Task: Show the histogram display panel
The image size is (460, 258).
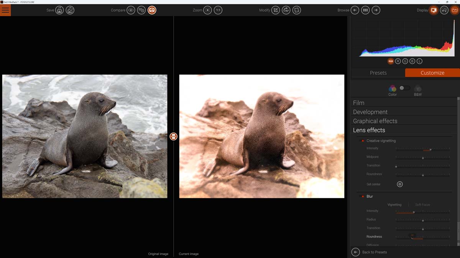Action: (x=455, y=10)
